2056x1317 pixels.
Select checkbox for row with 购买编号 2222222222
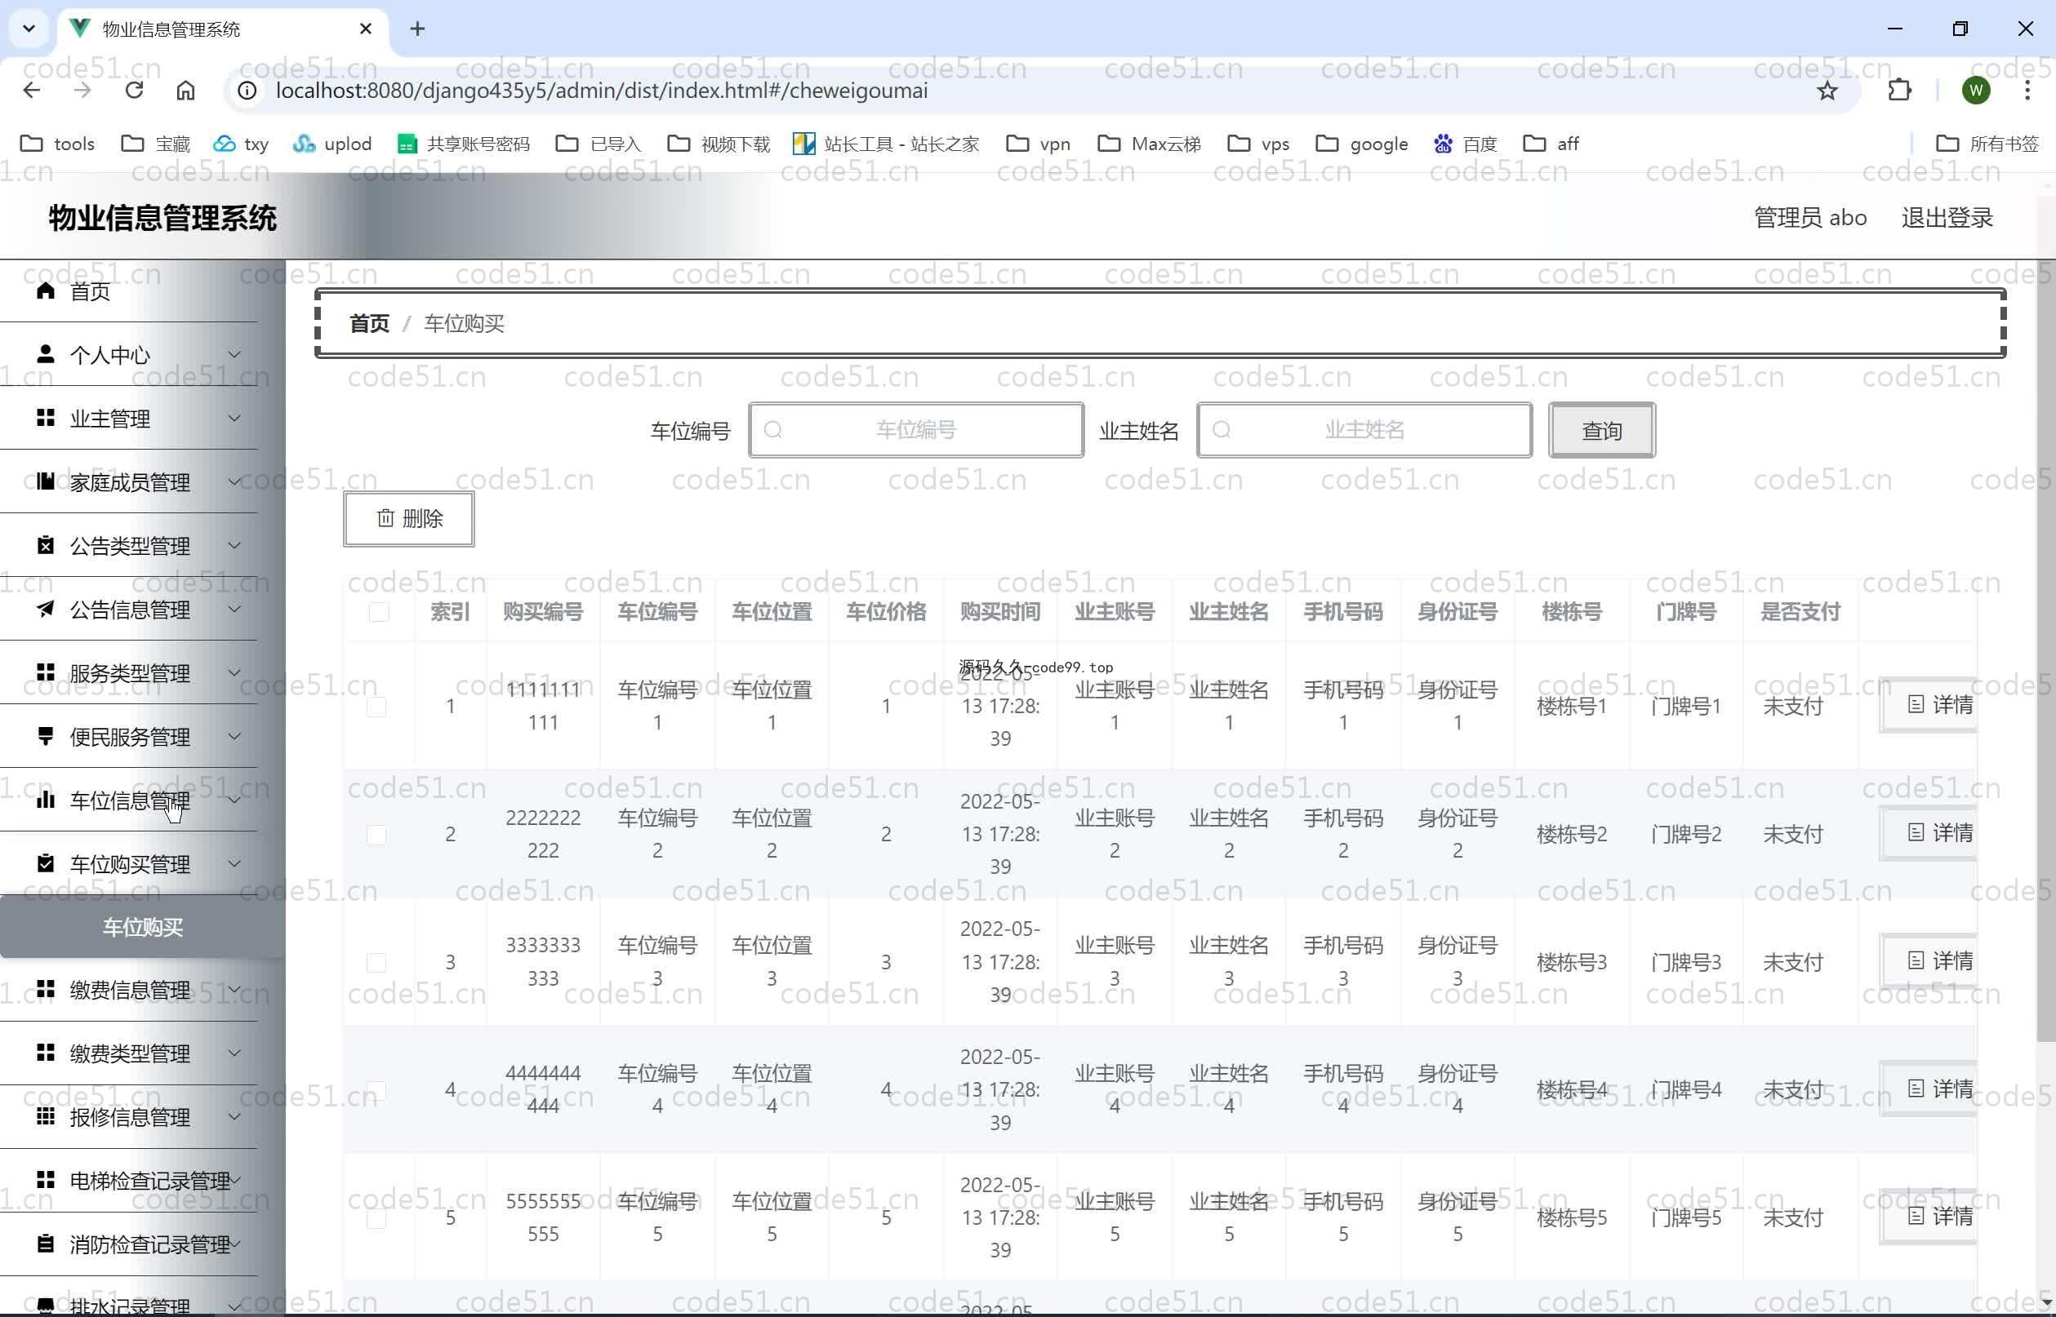(376, 835)
